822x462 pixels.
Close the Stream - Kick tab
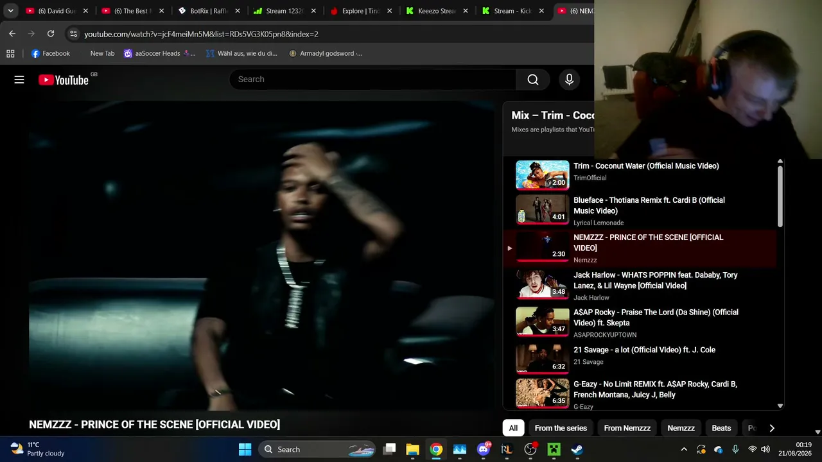pyautogui.click(x=541, y=11)
